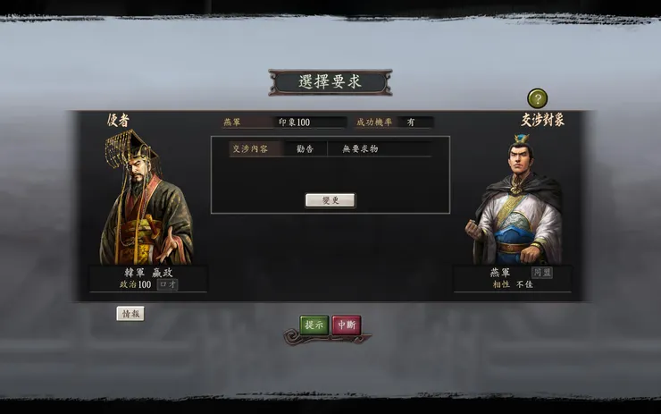This screenshot has height=414, width=661.
Task: Click the 勸告 negotiation type field
Action: click(x=305, y=148)
